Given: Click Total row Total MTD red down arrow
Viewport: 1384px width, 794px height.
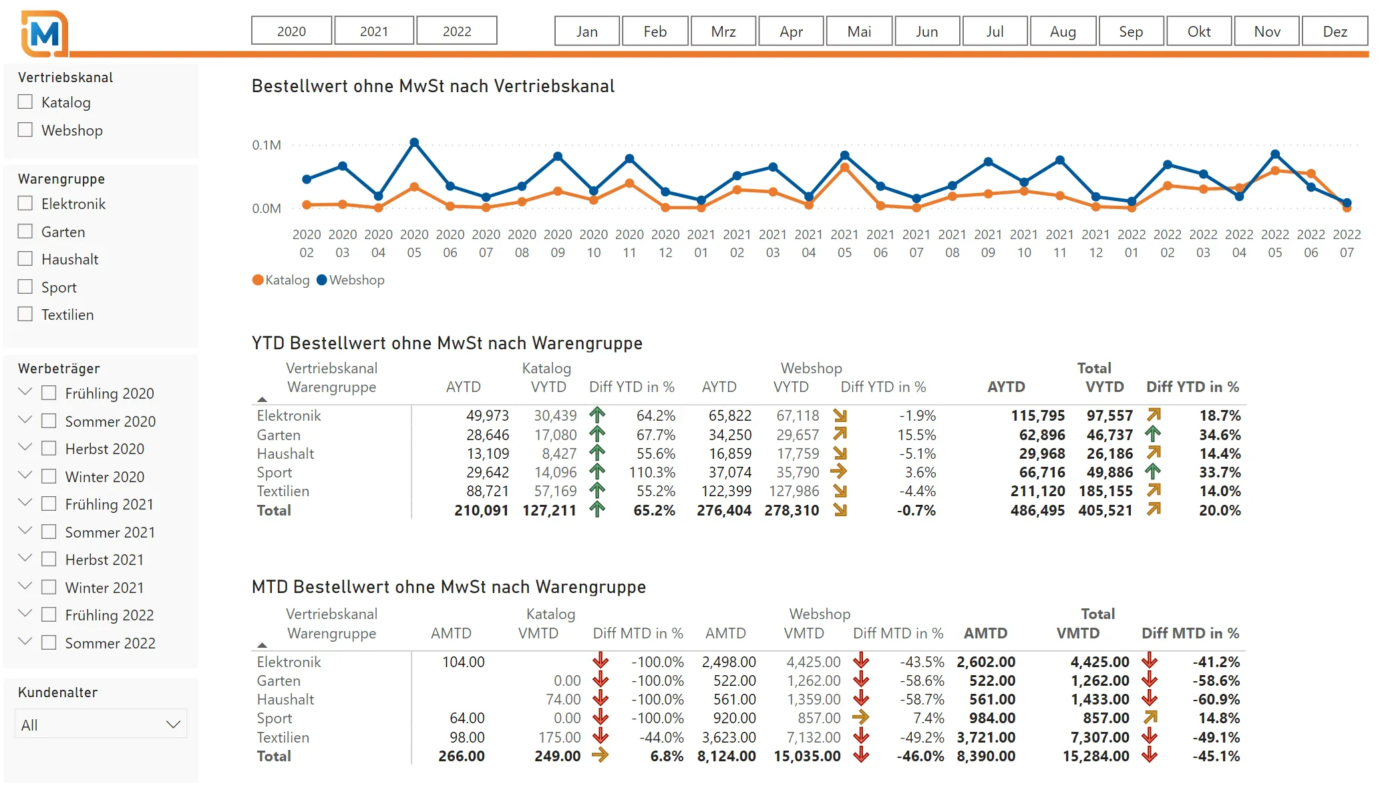Looking at the screenshot, I should pos(1149,755).
